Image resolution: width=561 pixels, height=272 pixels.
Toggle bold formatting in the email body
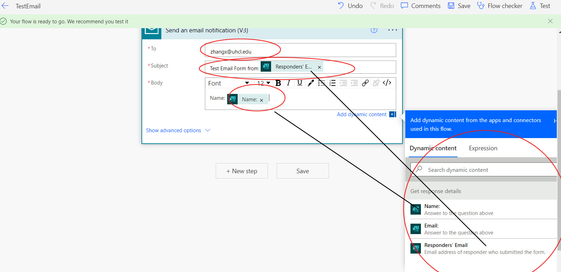point(278,83)
